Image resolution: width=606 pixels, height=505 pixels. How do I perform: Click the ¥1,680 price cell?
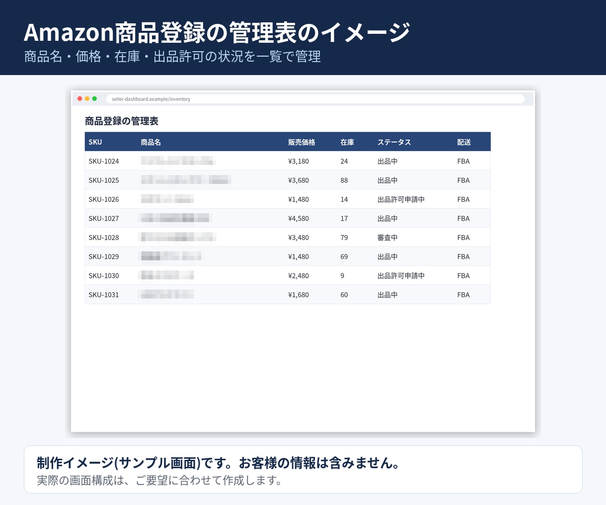(x=299, y=295)
